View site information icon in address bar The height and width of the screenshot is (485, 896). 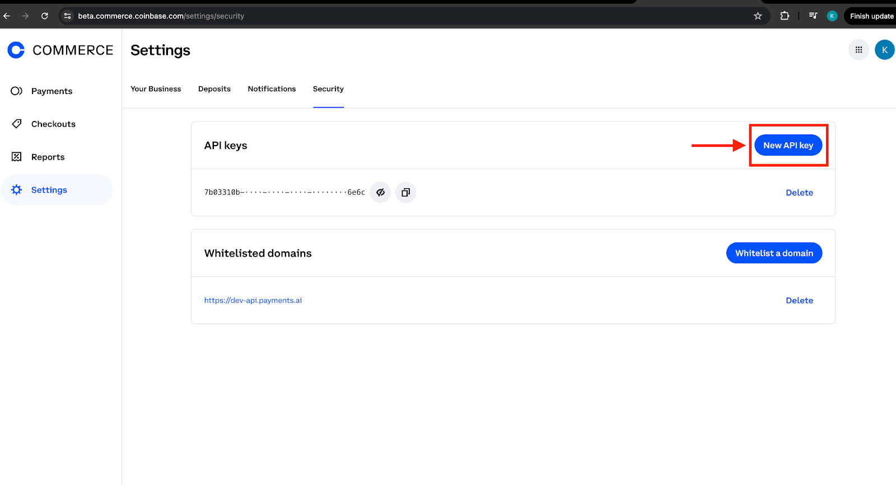click(67, 16)
